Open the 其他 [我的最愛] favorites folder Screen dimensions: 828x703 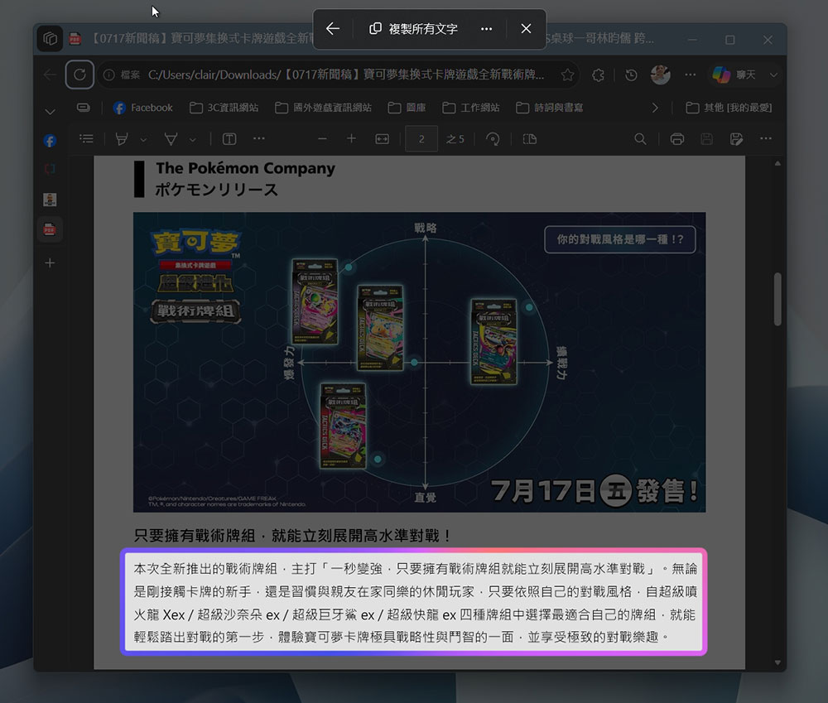(x=729, y=108)
